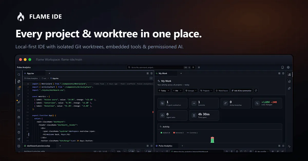
Task: Open the bug debug sidebar icon
Action: coord(19,117)
